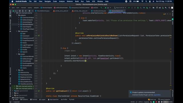The height and width of the screenshot is (103, 183).
Task: Switch to activity_story_add.xml tab
Action: [x=62, y=11]
